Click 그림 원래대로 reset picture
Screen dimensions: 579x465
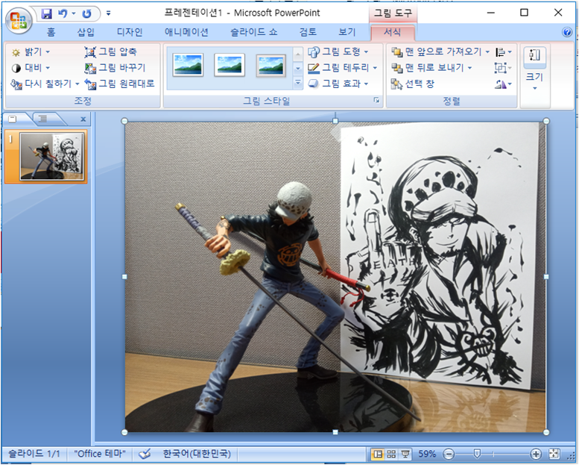pyautogui.click(x=119, y=84)
